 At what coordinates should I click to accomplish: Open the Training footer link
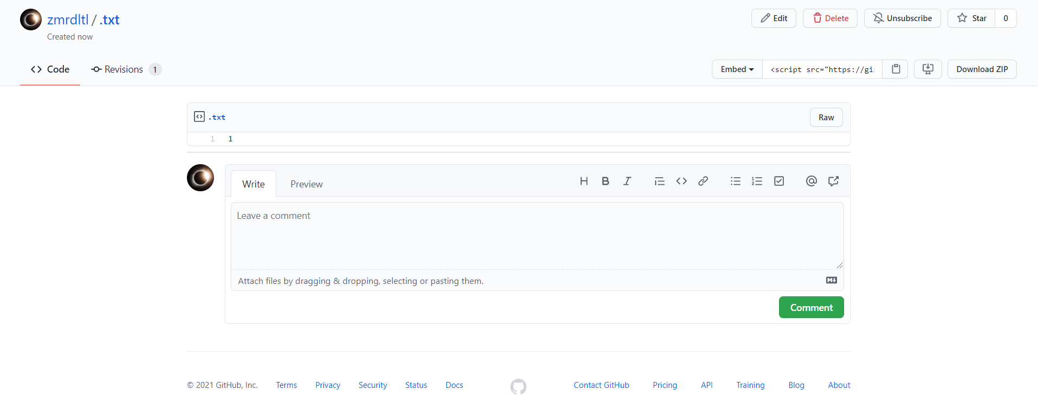point(750,385)
